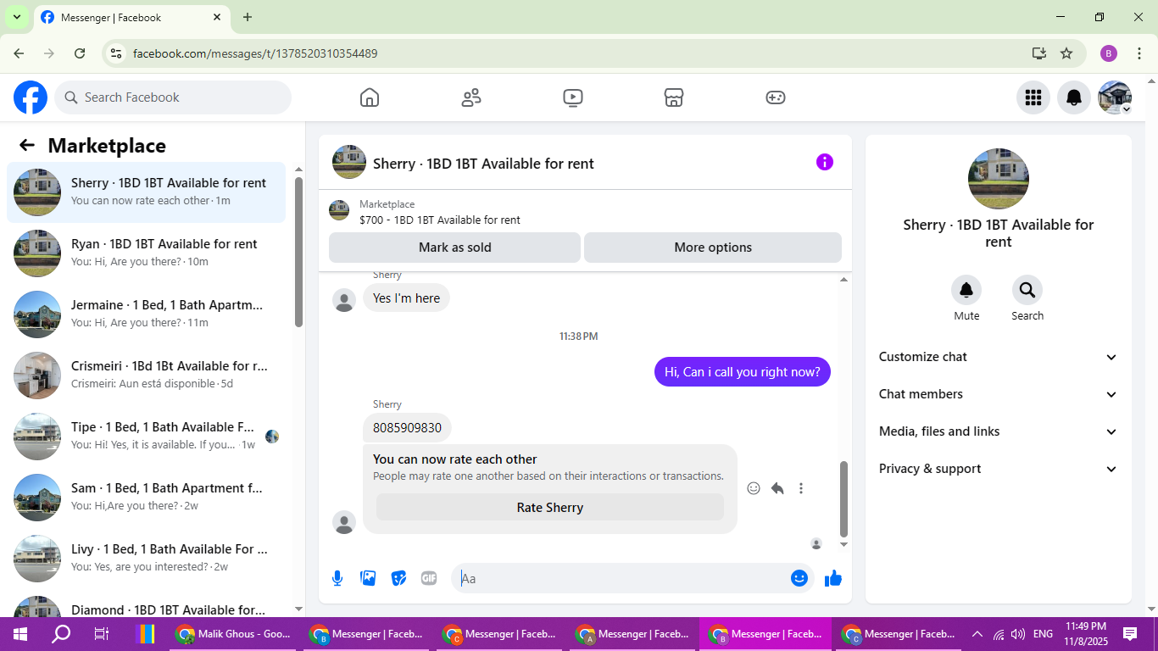Click the Mark as sold button

click(x=454, y=248)
